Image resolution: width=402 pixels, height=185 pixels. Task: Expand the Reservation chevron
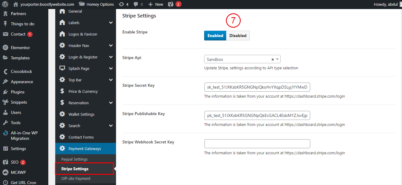point(111,103)
